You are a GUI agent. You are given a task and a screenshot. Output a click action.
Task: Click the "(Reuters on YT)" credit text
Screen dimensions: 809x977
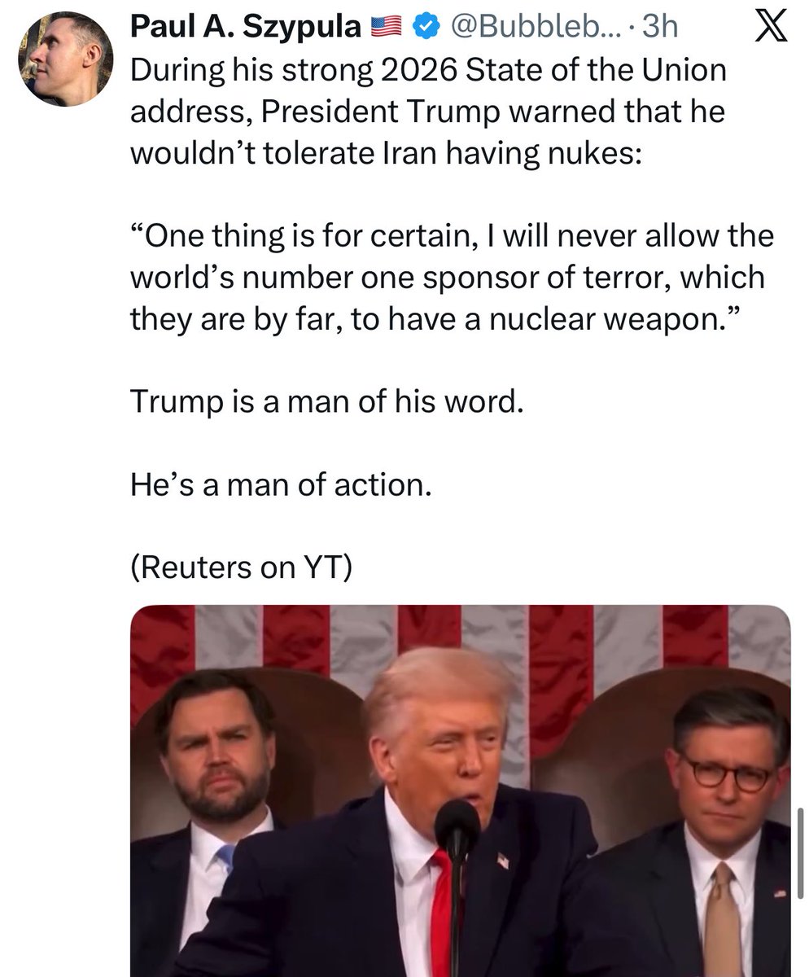(x=242, y=568)
